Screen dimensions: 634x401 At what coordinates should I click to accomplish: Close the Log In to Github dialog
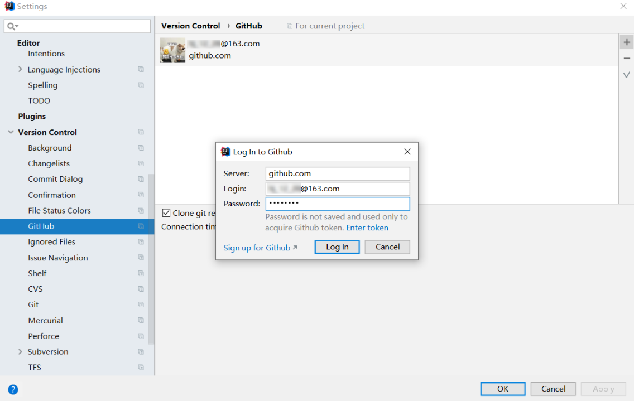(407, 152)
